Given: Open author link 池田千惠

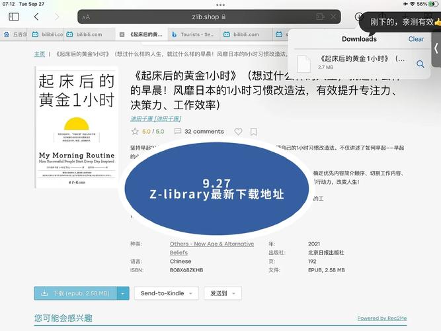Looking at the screenshot, I should click(155, 119).
